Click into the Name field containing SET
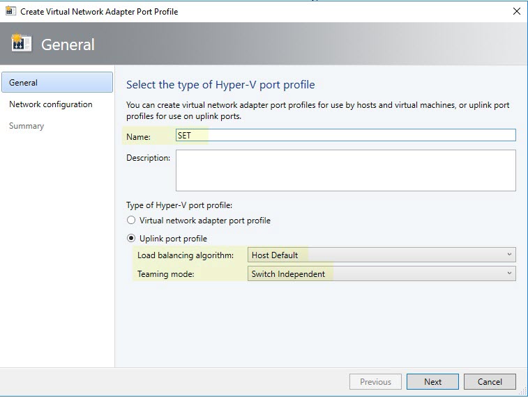528x398 pixels. point(345,136)
